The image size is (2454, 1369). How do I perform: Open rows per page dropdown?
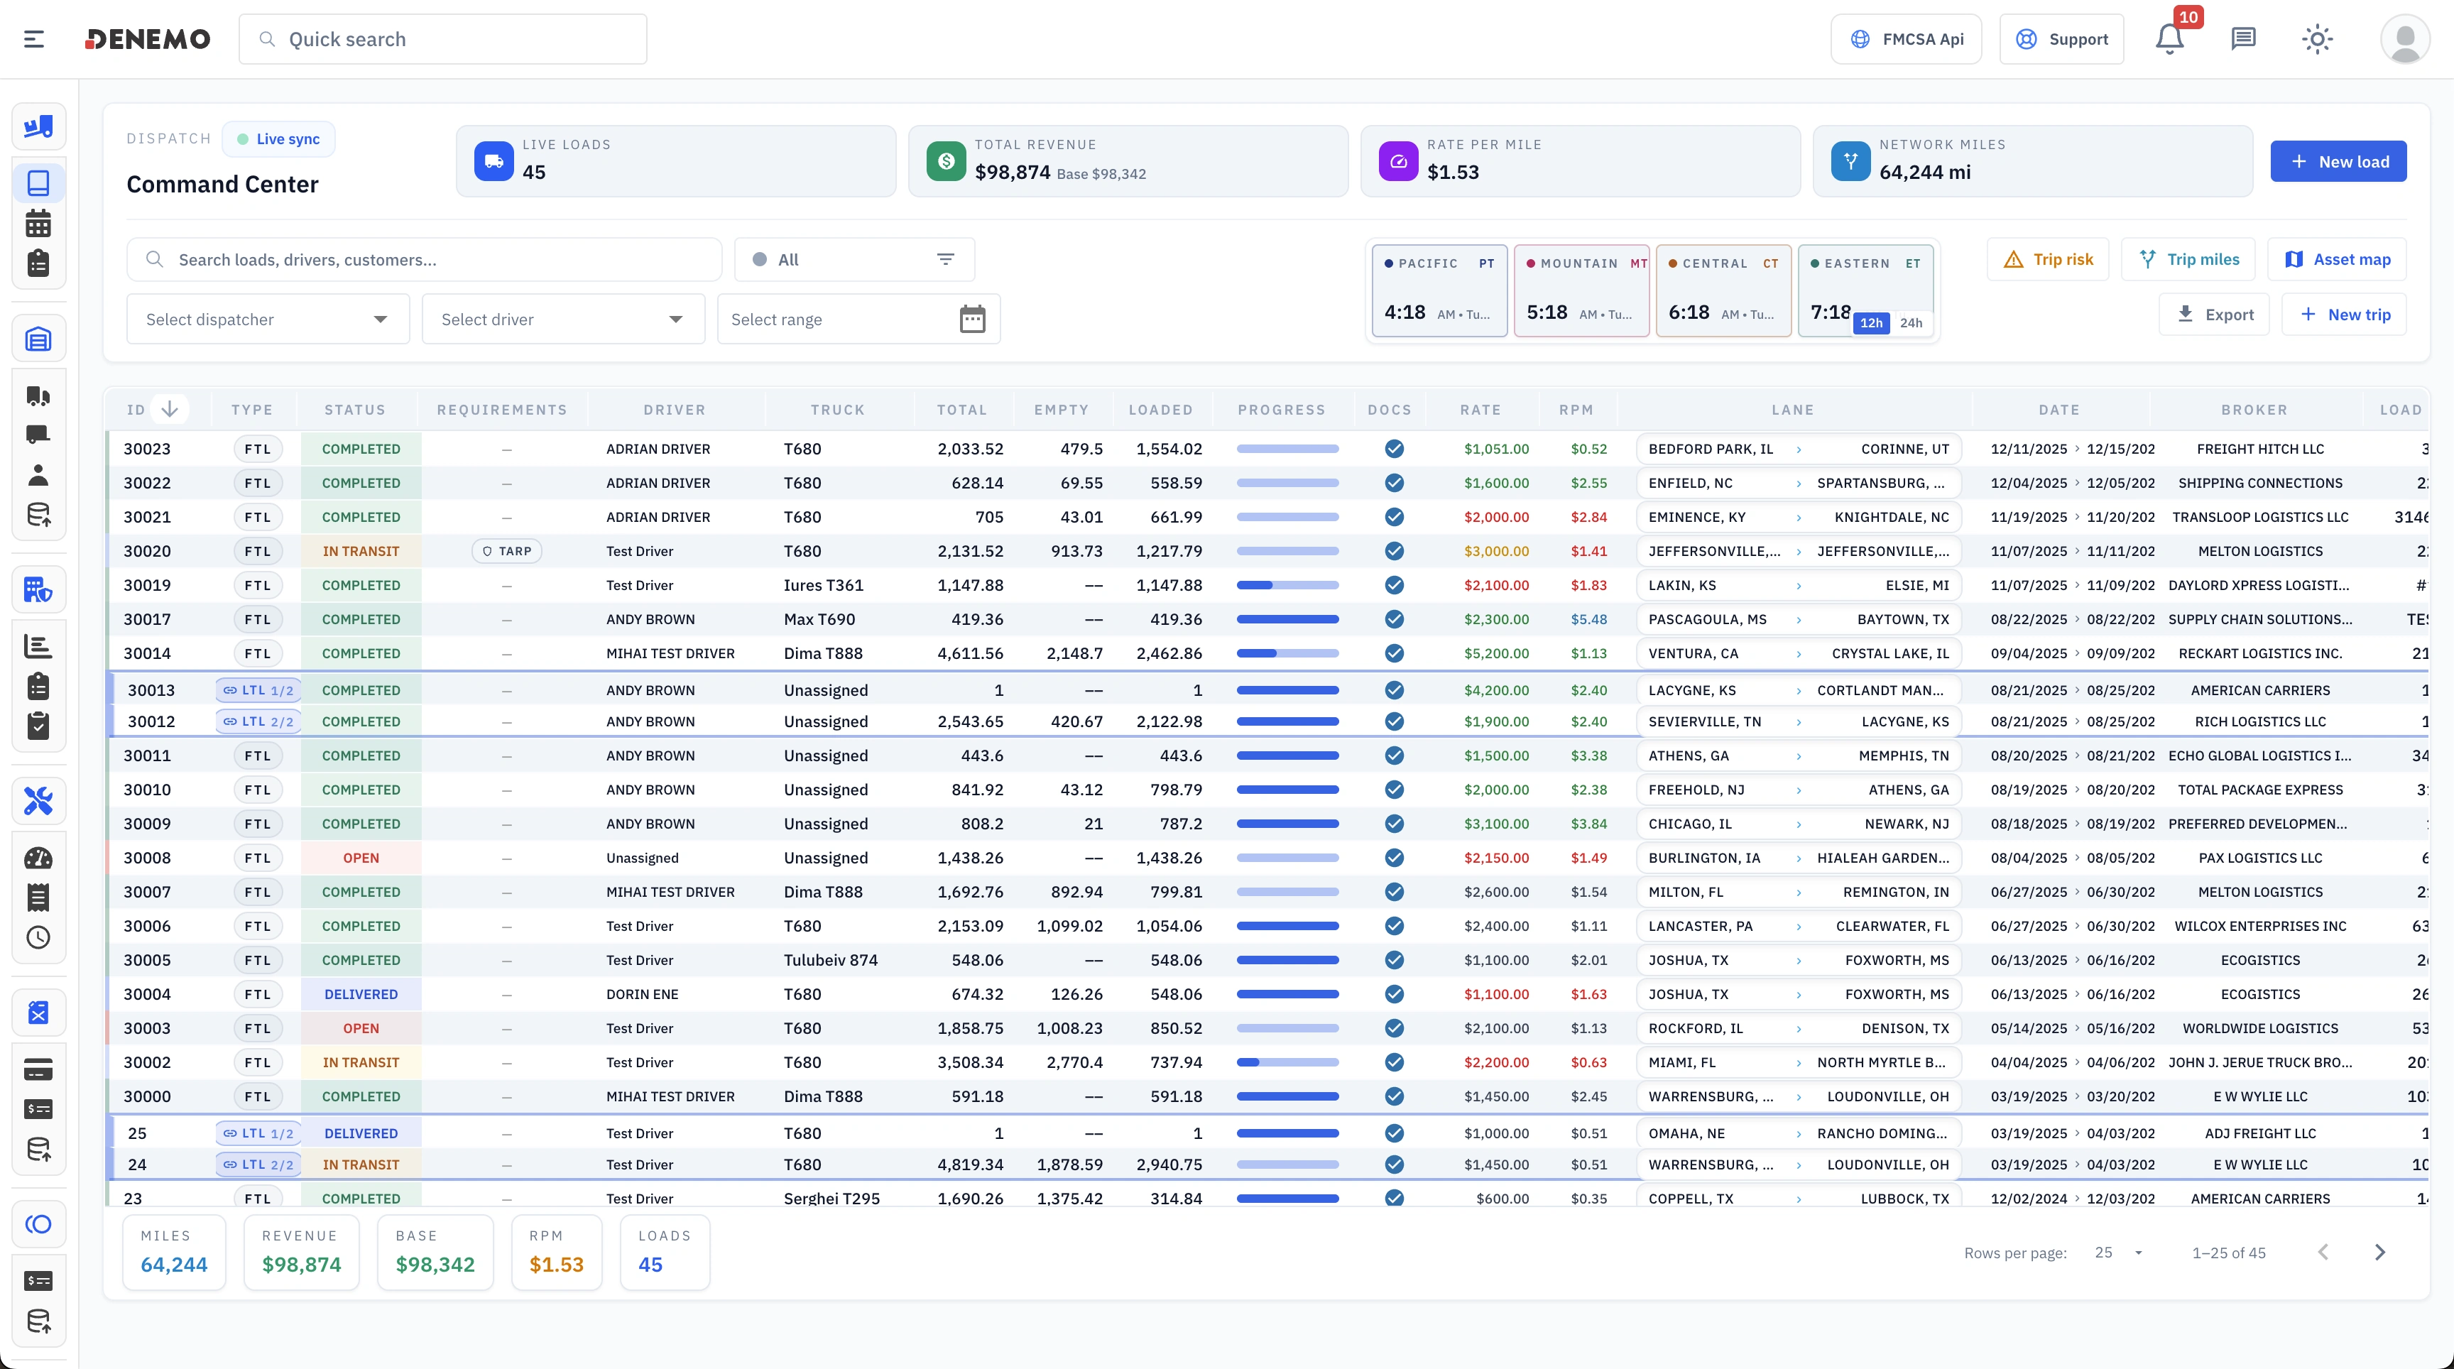[x=2120, y=1253]
